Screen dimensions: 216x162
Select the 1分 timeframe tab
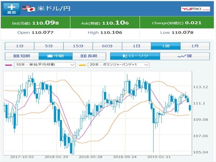click(x=20, y=46)
